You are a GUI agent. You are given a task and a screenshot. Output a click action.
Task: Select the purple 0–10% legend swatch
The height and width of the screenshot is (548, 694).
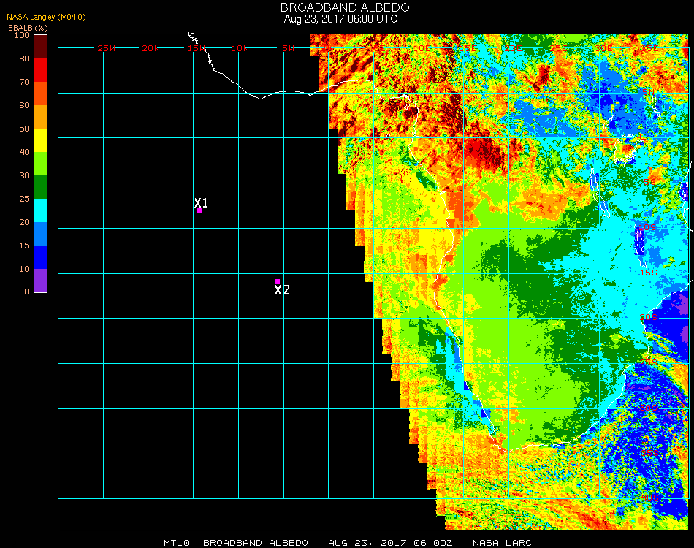point(41,281)
